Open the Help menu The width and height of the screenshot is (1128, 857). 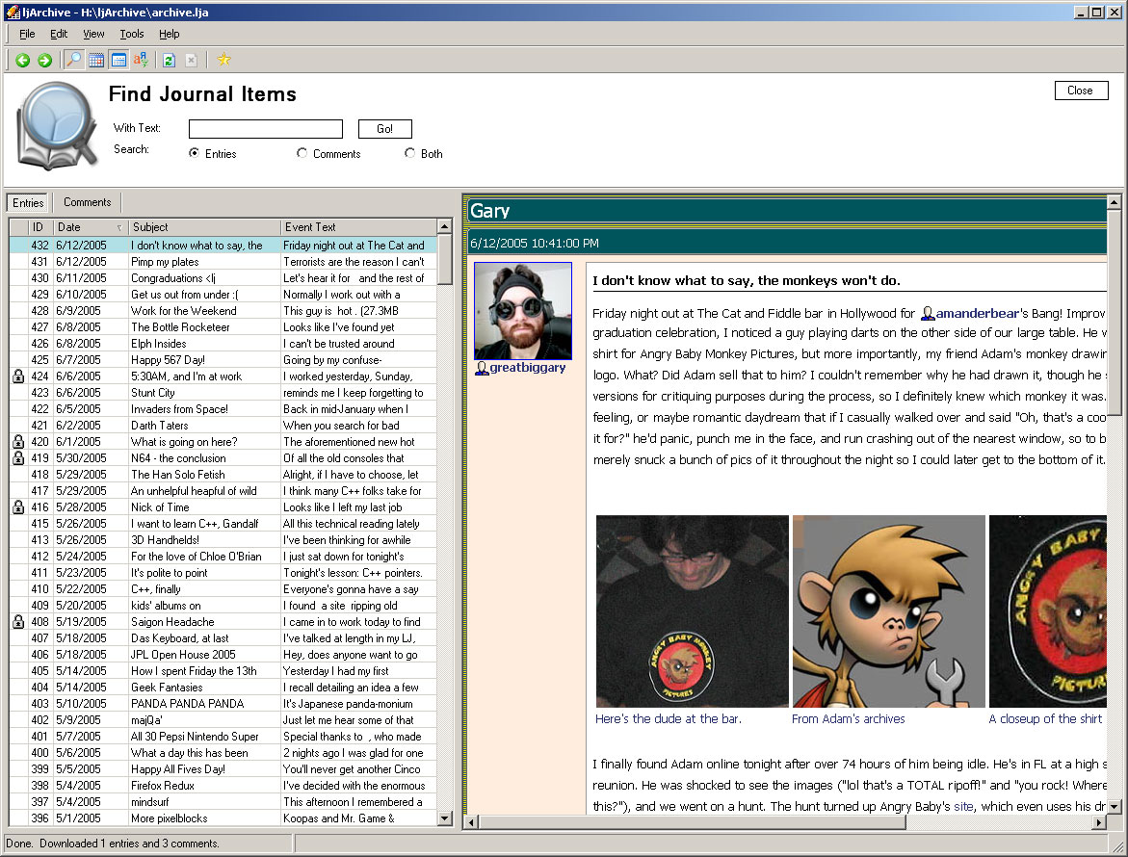coord(170,34)
